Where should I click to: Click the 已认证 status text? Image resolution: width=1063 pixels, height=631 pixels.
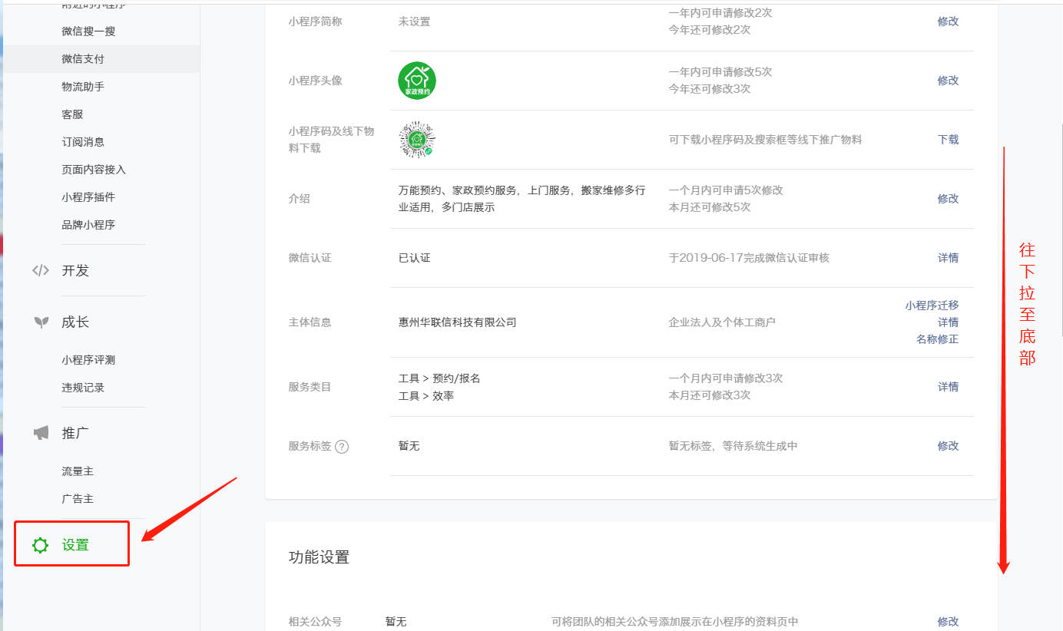414,258
